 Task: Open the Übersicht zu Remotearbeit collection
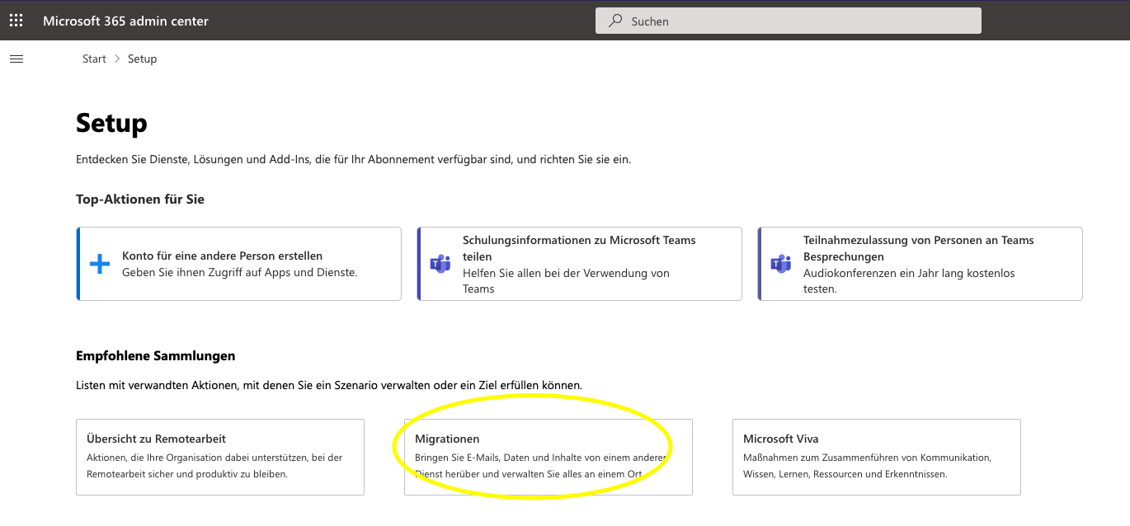(x=156, y=439)
